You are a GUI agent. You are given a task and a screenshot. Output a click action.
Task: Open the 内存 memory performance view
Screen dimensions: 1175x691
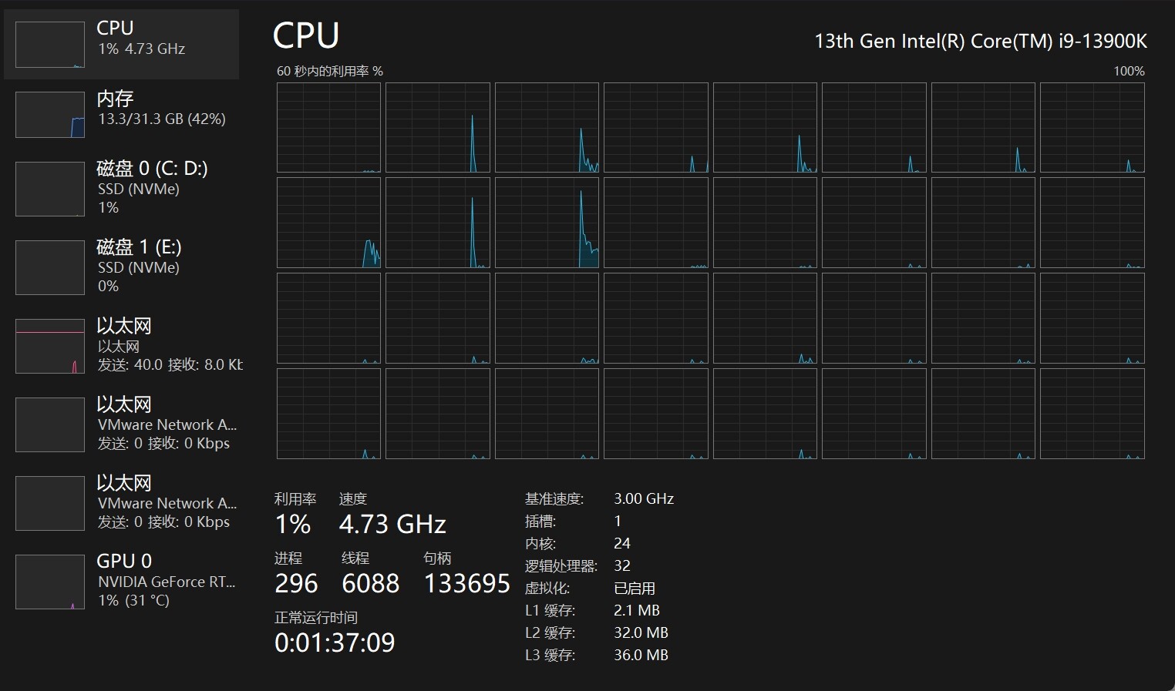pos(121,115)
